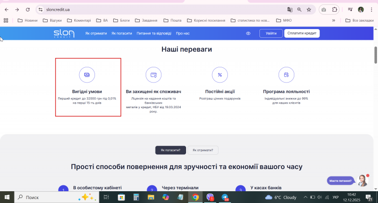Viewport: 378px width, 203px height.
Task: Click the В особистому кабінеті step
Action: point(97,188)
